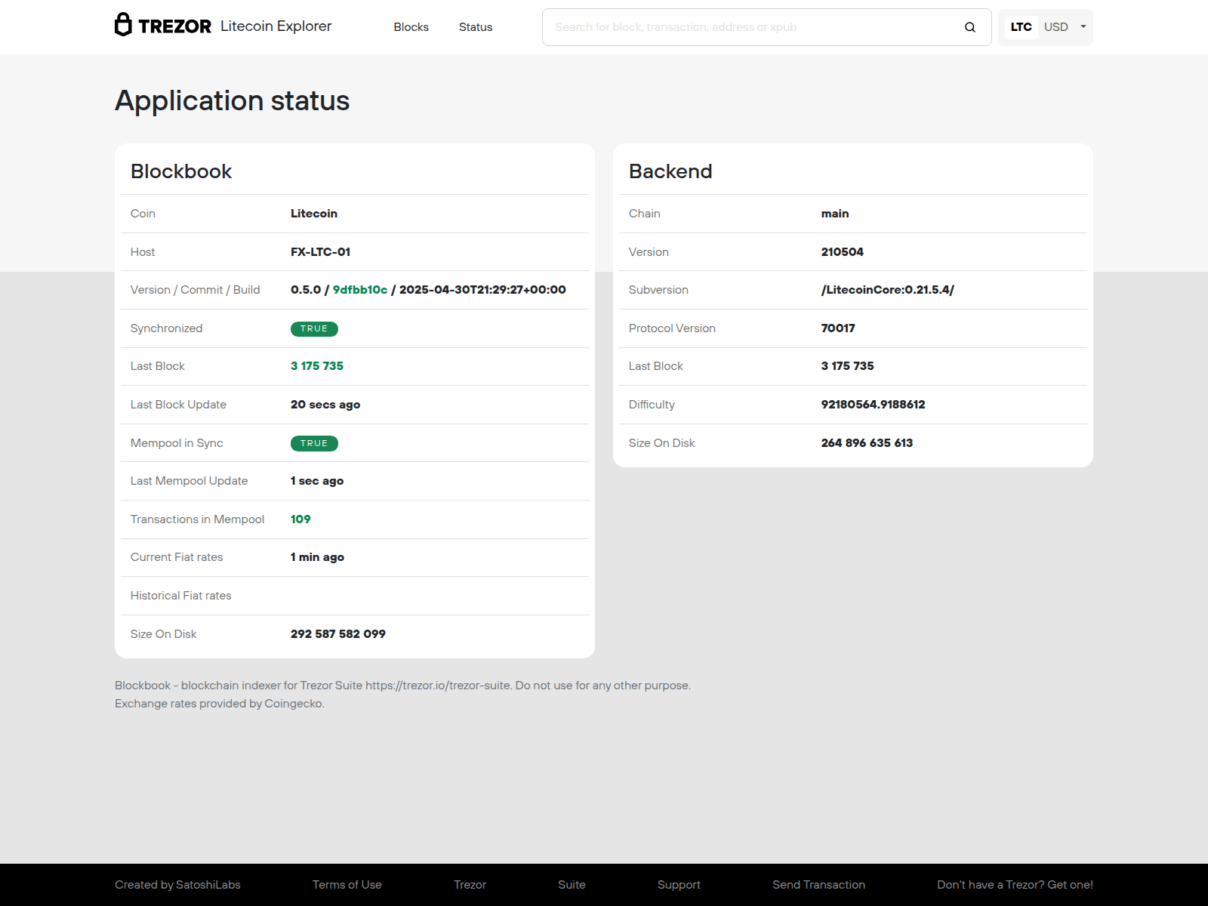Select host value FX-LTC-01
1208x906 pixels.
coord(321,252)
